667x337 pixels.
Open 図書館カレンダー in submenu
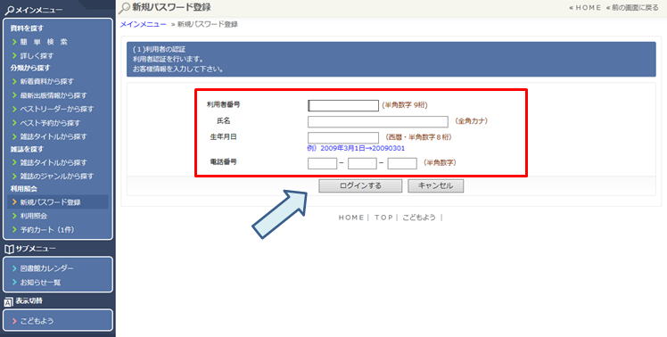46,268
